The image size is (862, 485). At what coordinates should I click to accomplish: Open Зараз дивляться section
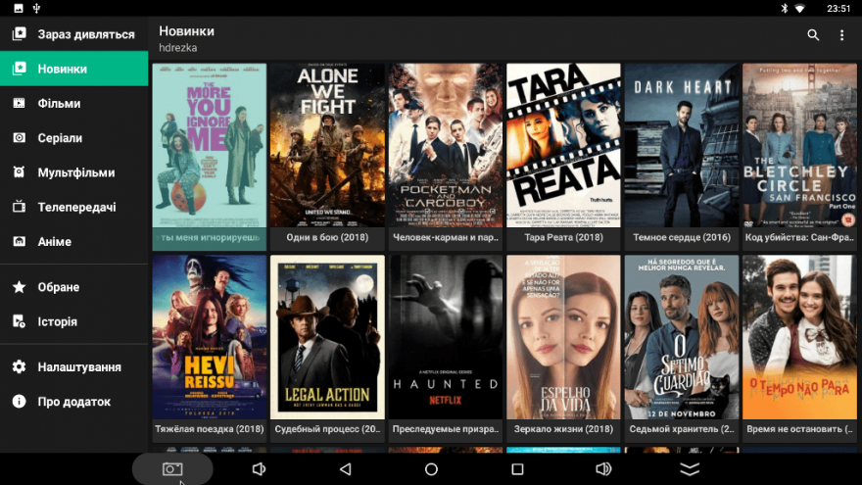(74, 34)
